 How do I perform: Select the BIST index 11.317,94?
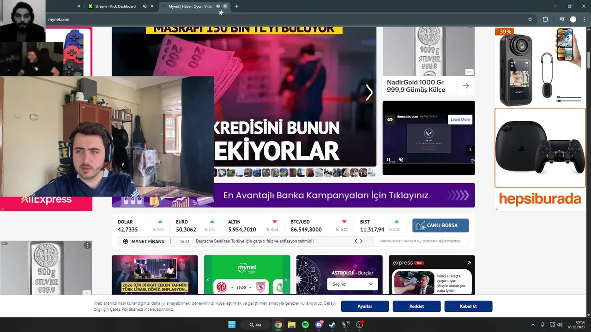pyautogui.click(x=372, y=230)
